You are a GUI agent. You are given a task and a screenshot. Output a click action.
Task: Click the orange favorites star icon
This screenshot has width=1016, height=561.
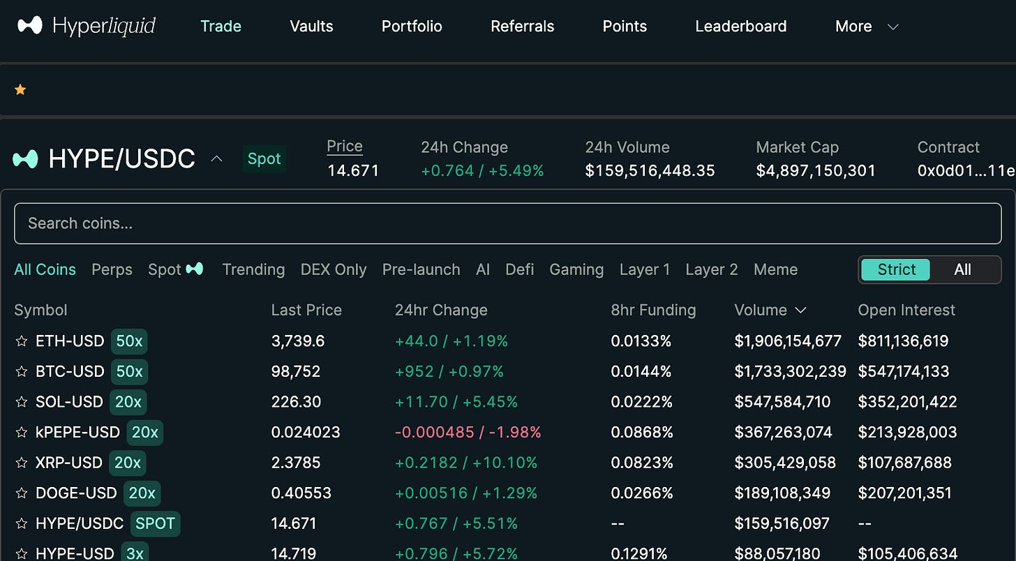20,89
